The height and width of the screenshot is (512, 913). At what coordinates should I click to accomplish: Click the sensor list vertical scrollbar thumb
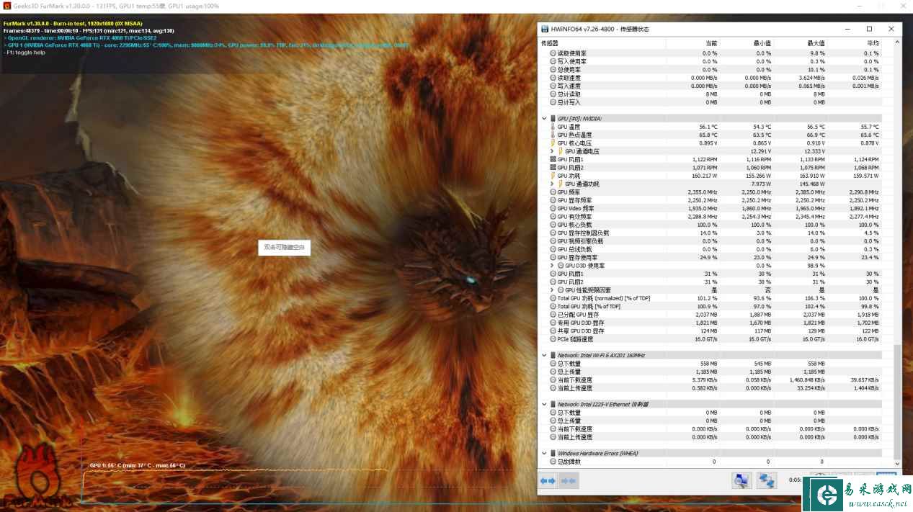(897, 403)
